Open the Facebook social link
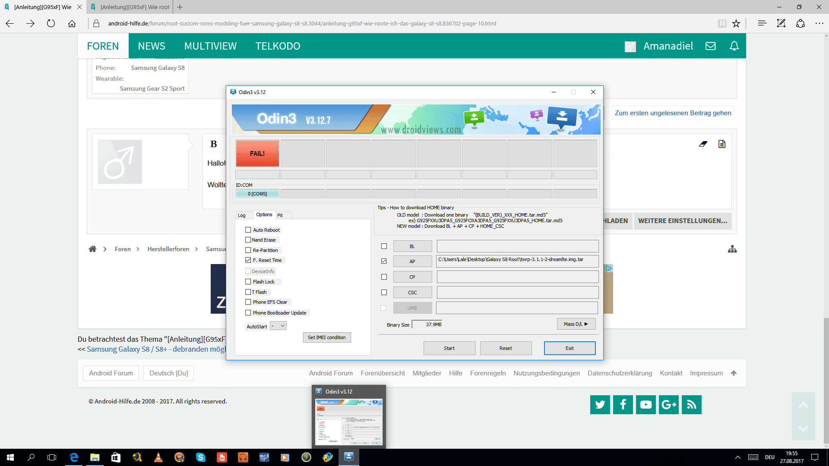This screenshot has width=829, height=466. click(x=623, y=405)
